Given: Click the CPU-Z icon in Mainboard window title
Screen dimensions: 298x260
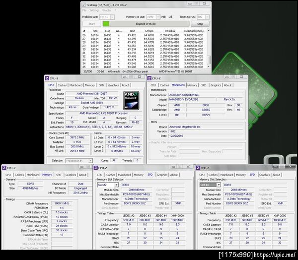Looking at the screenshot, I should (x=149, y=78).
